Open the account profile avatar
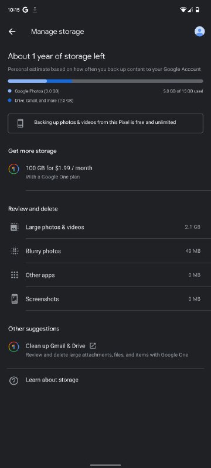Screen dimensions: 211x468 click(x=199, y=32)
